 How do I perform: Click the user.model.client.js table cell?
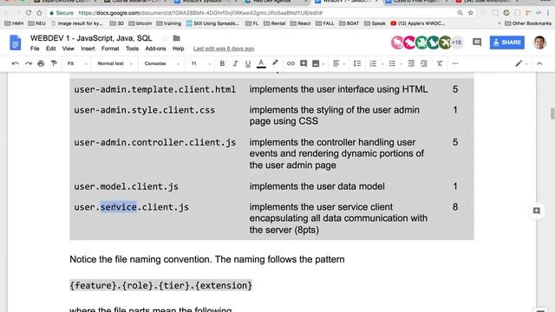coord(126,186)
